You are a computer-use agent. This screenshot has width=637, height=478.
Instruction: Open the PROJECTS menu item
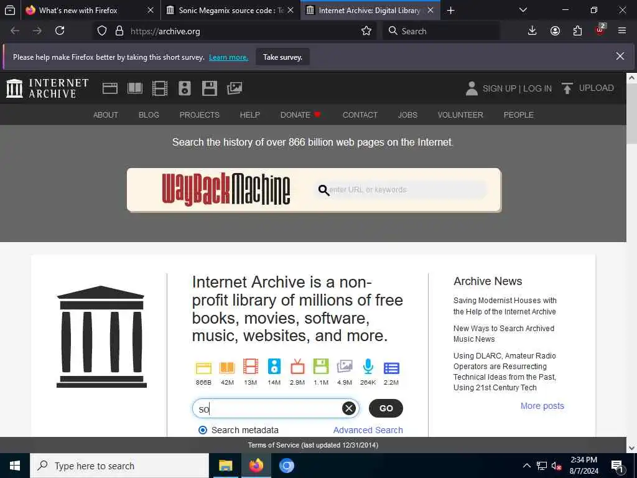(x=200, y=115)
